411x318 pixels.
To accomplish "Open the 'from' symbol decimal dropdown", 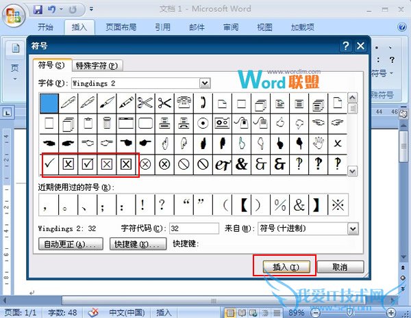I will click(x=353, y=228).
